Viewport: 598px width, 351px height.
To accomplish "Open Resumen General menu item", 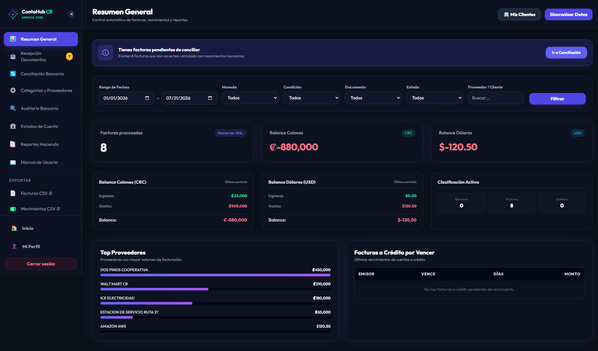I will tap(41, 39).
